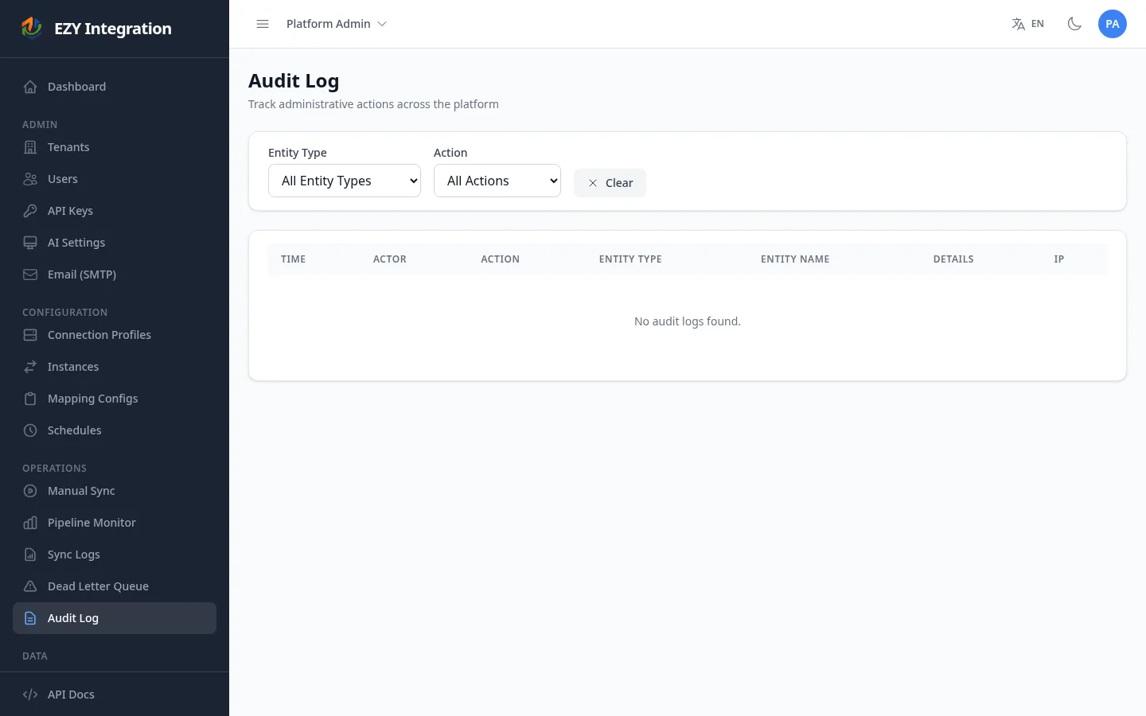Click the TIME column header

[293, 259]
